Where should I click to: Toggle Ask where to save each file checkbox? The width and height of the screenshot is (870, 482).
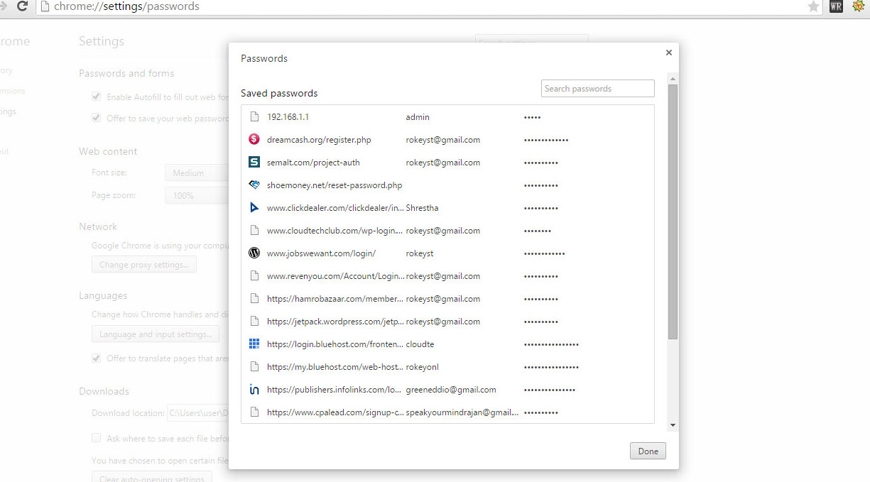pos(96,438)
